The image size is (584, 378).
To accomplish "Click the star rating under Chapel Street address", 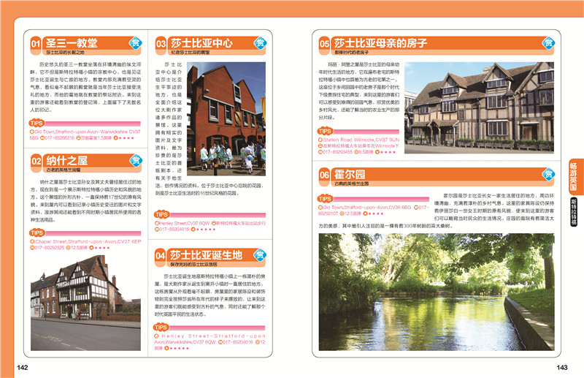I will click(99, 248).
